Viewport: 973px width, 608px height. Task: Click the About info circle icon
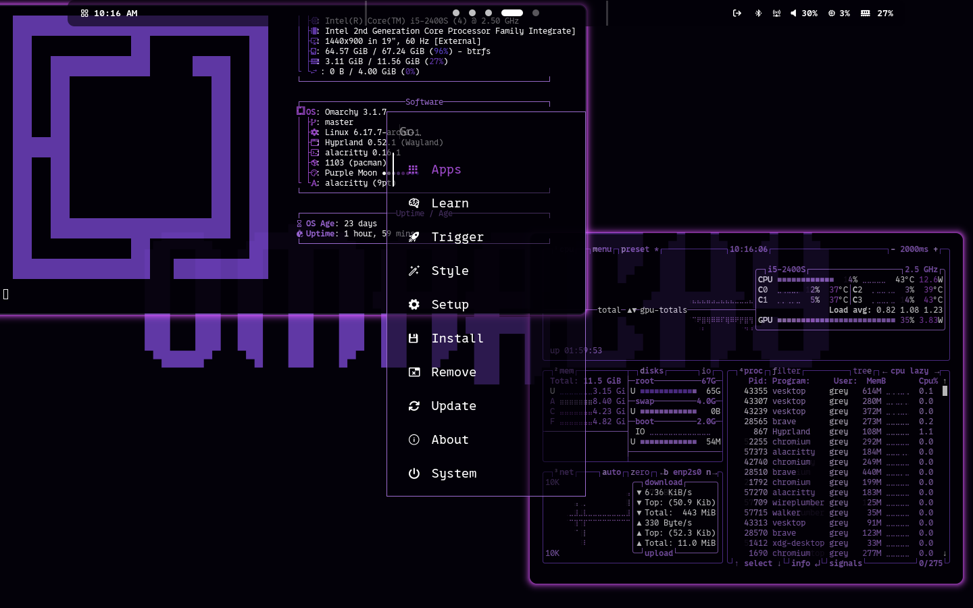tap(414, 440)
